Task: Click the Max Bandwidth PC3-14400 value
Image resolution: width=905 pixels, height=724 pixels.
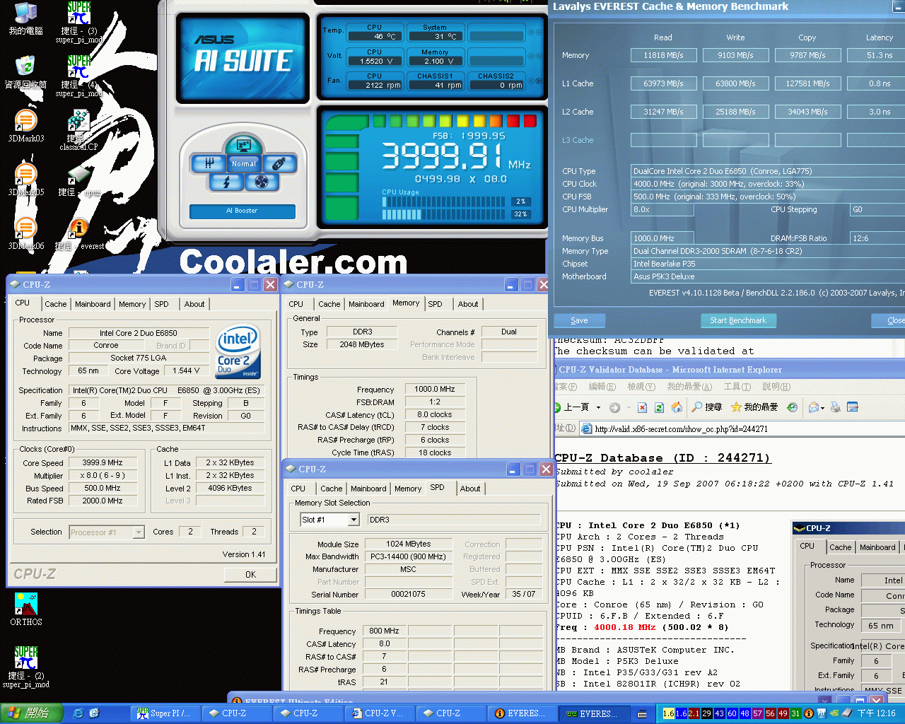Action: 409,556
